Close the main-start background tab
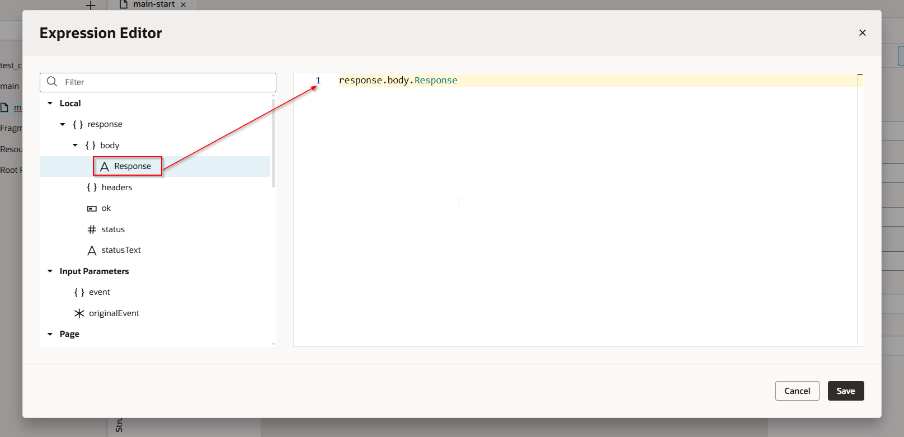Image resolution: width=904 pixels, height=437 pixels. [183, 4]
